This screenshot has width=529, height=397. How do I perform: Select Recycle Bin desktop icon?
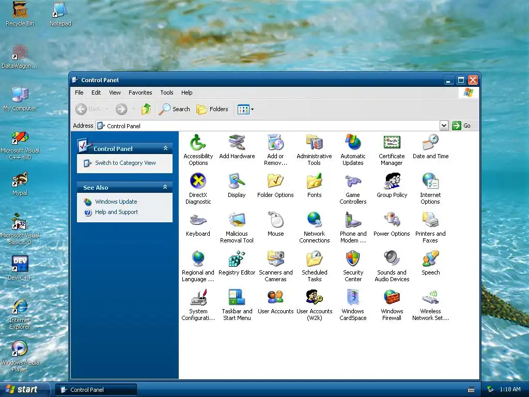pyautogui.click(x=20, y=14)
